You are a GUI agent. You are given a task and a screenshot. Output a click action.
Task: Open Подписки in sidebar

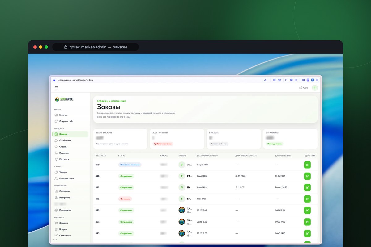coord(62,153)
